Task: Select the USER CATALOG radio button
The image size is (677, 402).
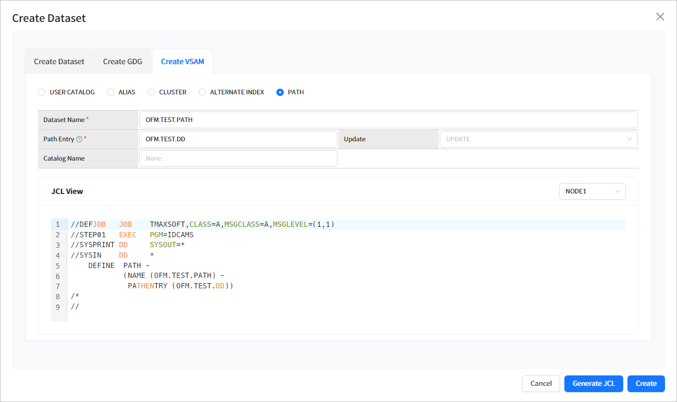Action: (x=42, y=92)
